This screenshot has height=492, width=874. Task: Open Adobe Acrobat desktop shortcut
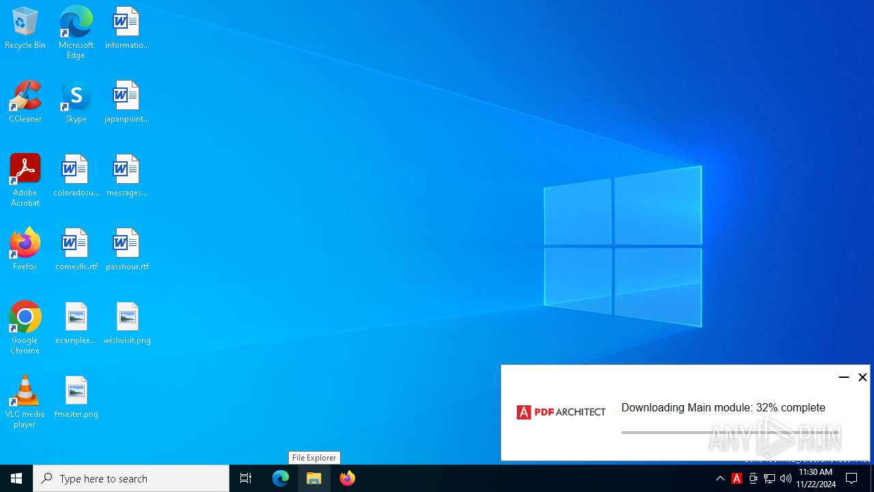(25, 181)
